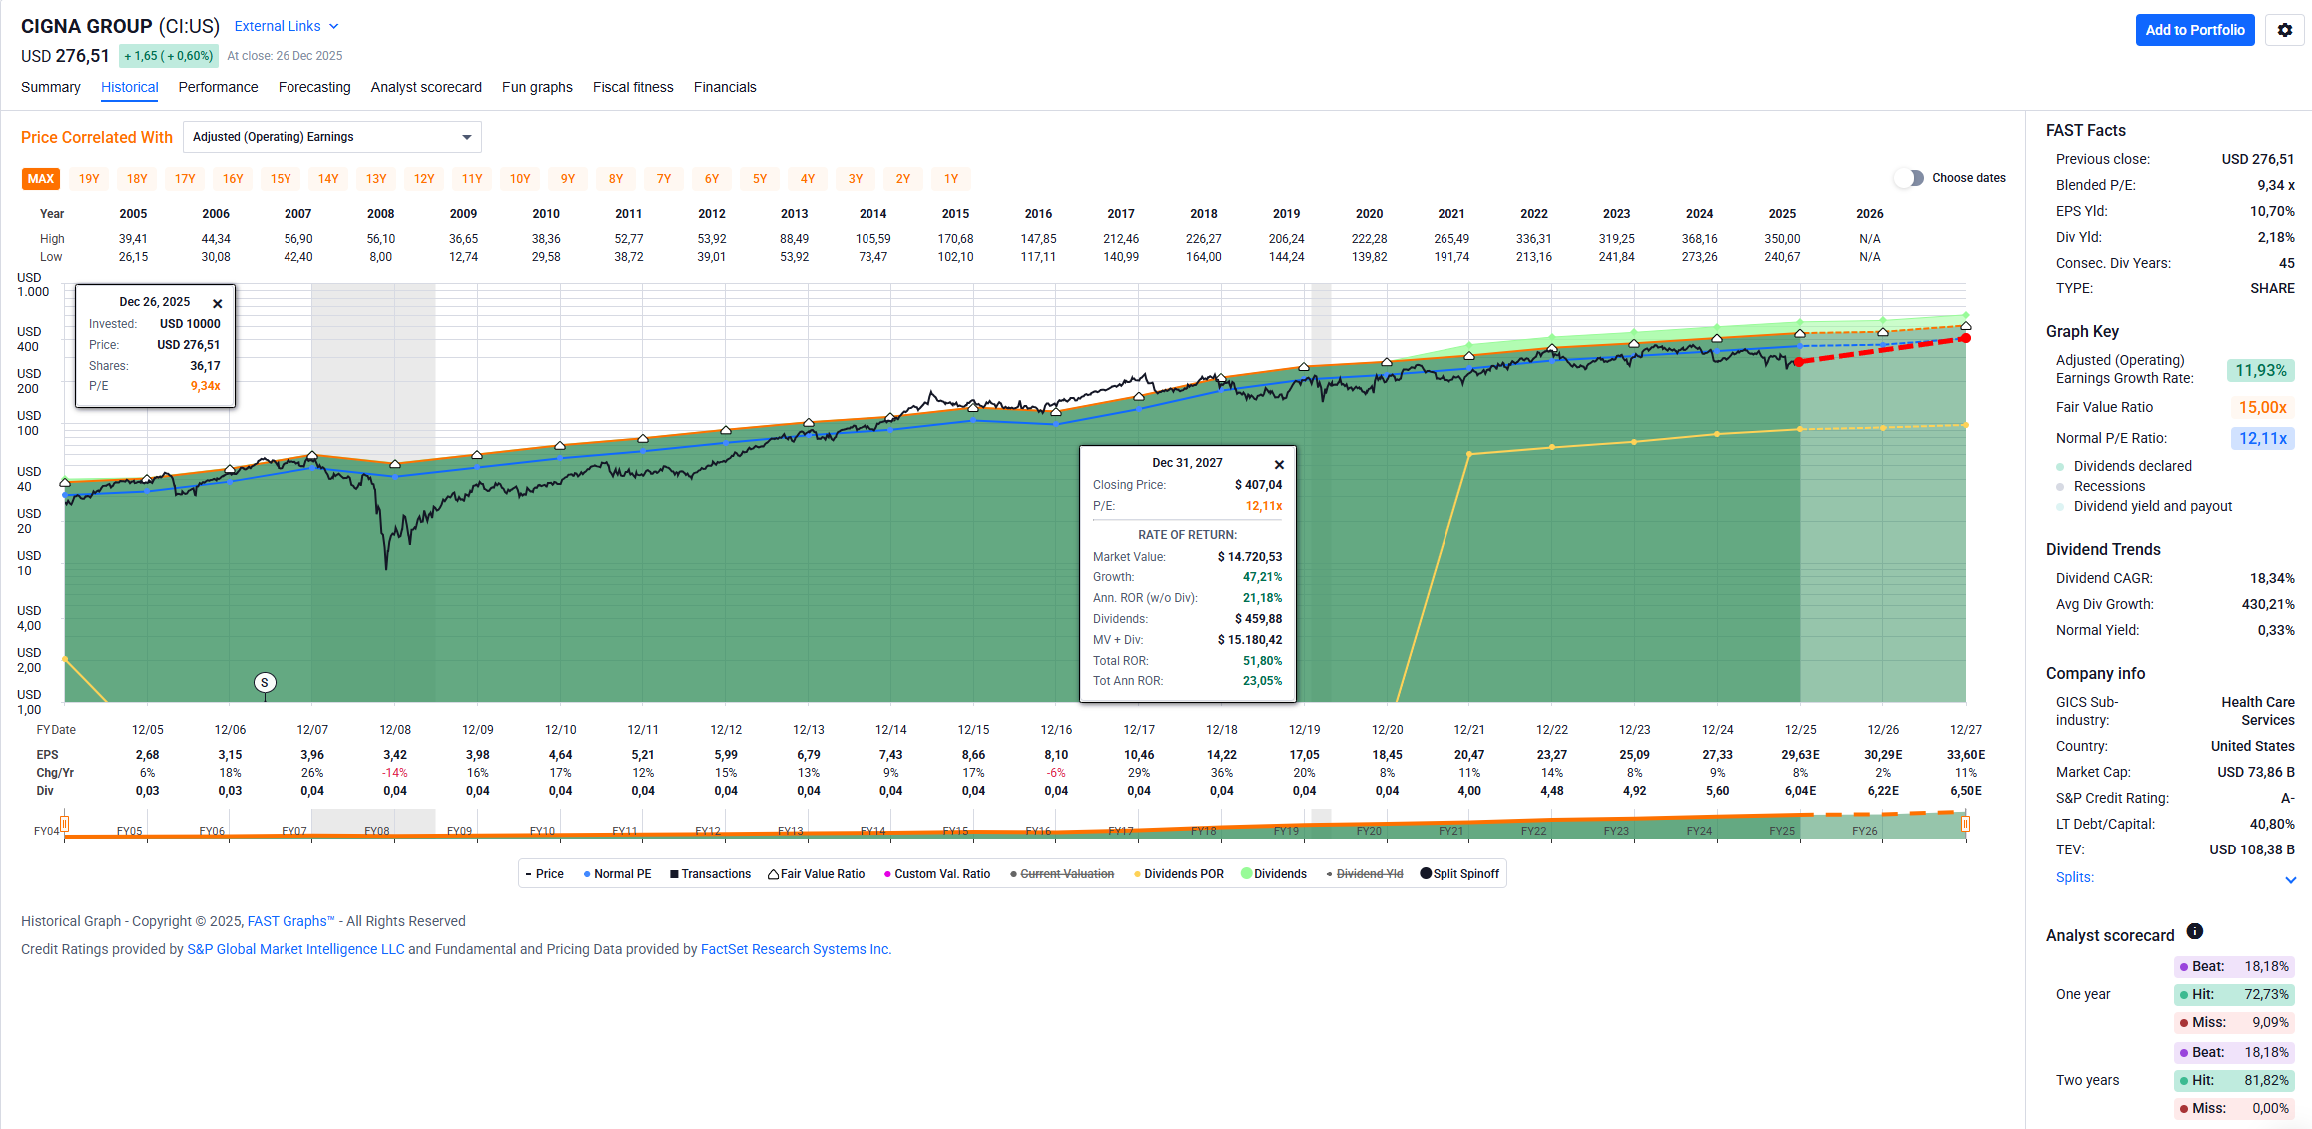The height and width of the screenshot is (1129, 2312).
Task: Click the red forecast endpoint dot
Action: (1965, 338)
